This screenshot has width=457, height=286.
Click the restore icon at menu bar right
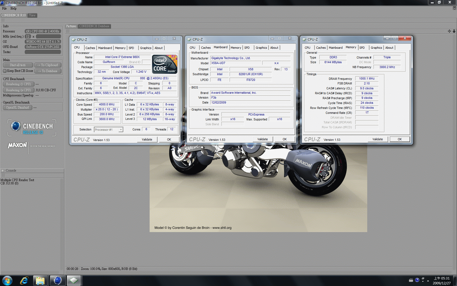click(454, 8)
